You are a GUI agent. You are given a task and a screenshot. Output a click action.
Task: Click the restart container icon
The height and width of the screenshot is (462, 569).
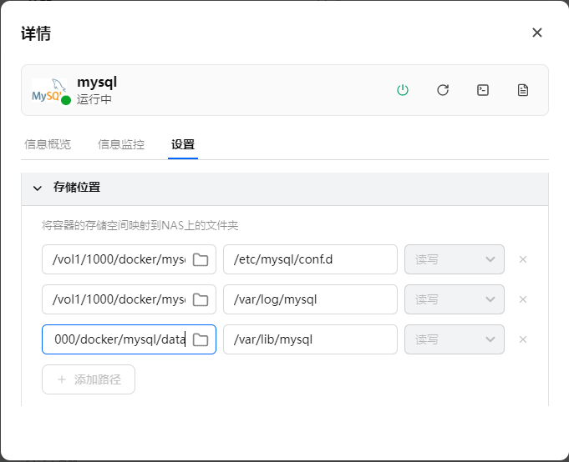[x=443, y=90]
